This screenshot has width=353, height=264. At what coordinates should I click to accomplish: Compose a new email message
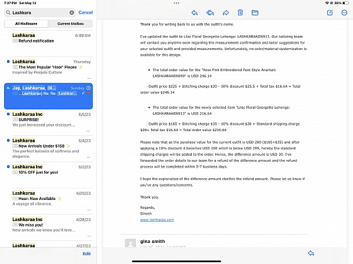coord(329,12)
